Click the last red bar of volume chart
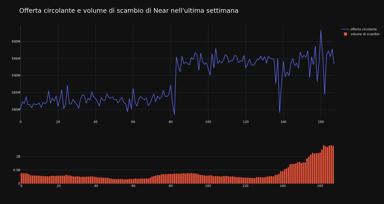 point(333,165)
